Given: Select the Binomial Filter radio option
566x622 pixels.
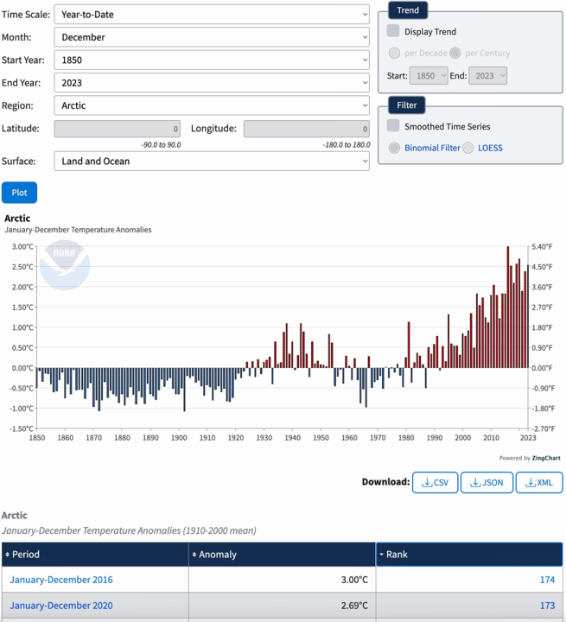Looking at the screenshot, I should pos(394,148).
